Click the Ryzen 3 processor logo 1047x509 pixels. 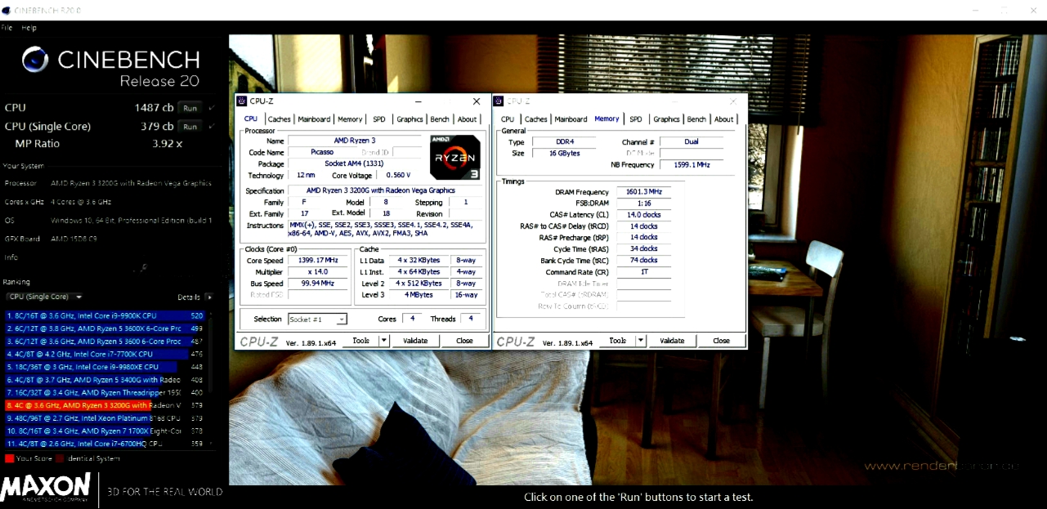(x=455, y=157)
